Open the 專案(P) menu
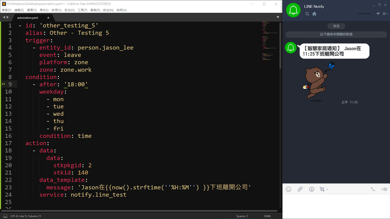Screen dimensions: 390x219 [x=95, y=10]
